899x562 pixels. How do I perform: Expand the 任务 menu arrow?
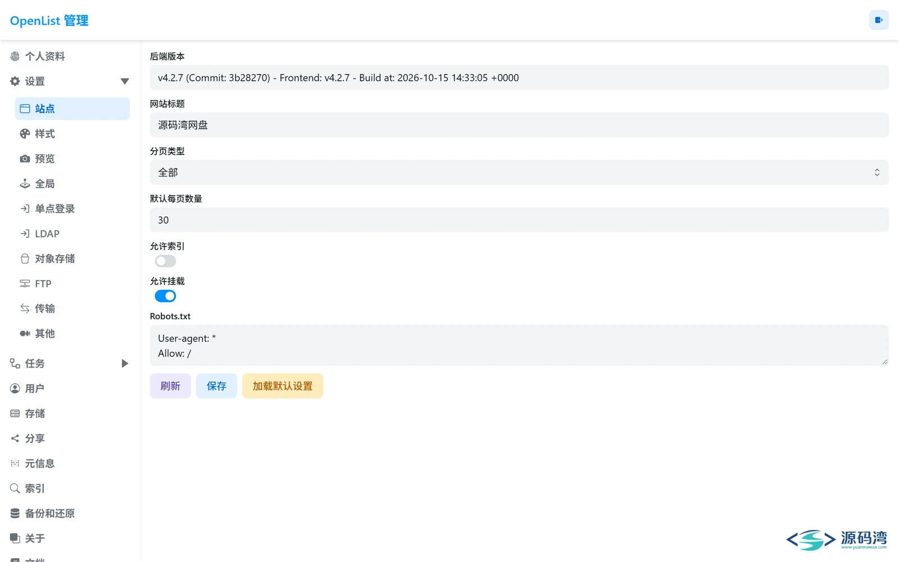[x=125, y=364]
